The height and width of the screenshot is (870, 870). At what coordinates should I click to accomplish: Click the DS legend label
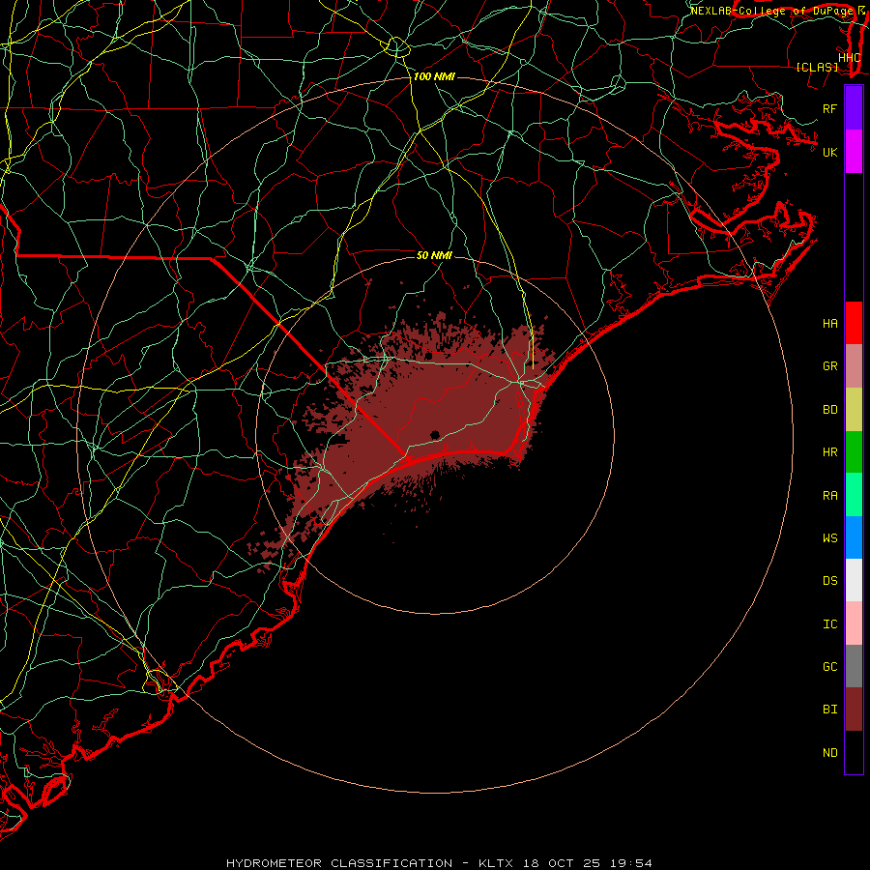830,581
